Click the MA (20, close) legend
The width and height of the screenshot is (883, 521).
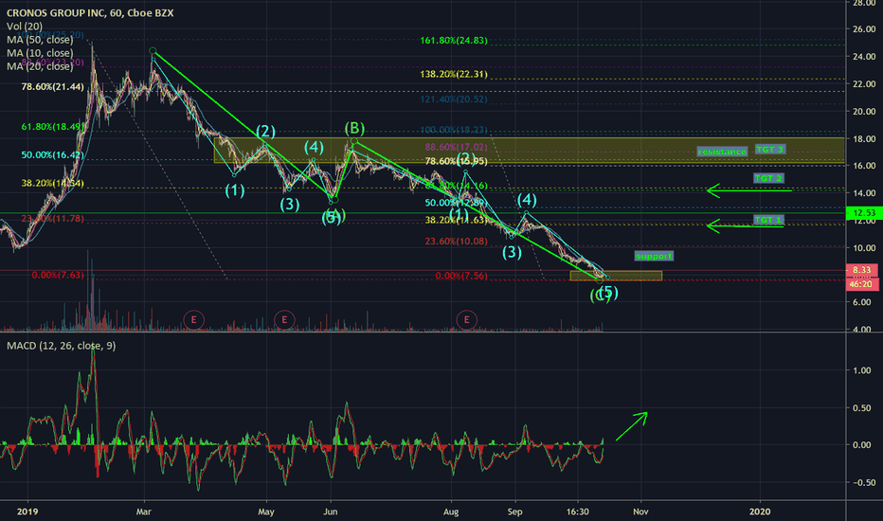tap(40, 66)
